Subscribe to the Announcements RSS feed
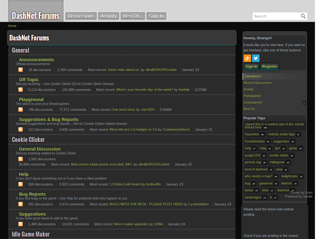319x239 pixels. pyautogui.click(x=21, y=70)
